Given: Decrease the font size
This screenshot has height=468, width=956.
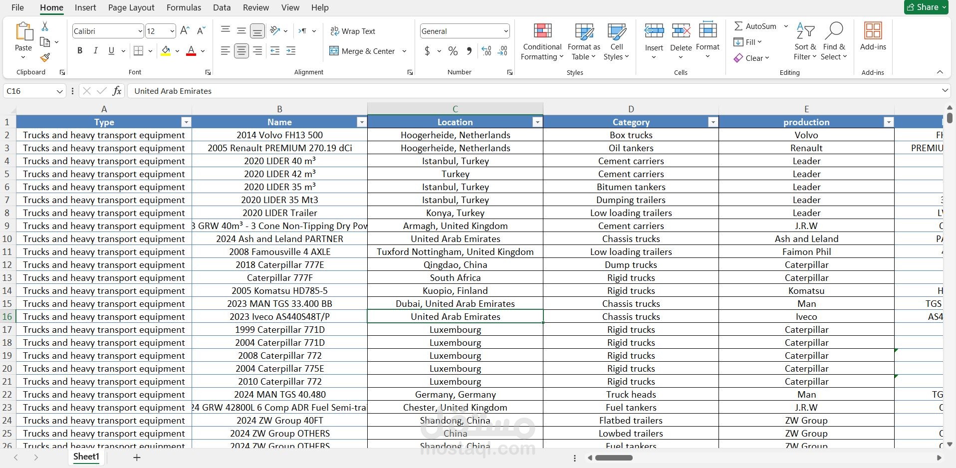Looking at the screenshot, I should coord(201,31).
